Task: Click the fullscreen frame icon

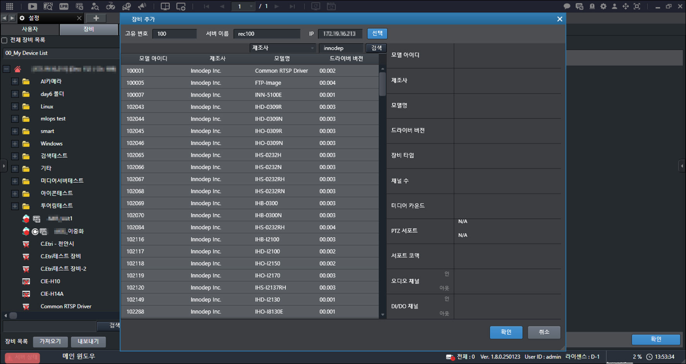Action: [637, 6]
